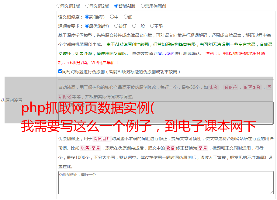Click the 伪原创后 highlighted tag
The width and height of the screenshot is (277, 200).
click(102, 139)
